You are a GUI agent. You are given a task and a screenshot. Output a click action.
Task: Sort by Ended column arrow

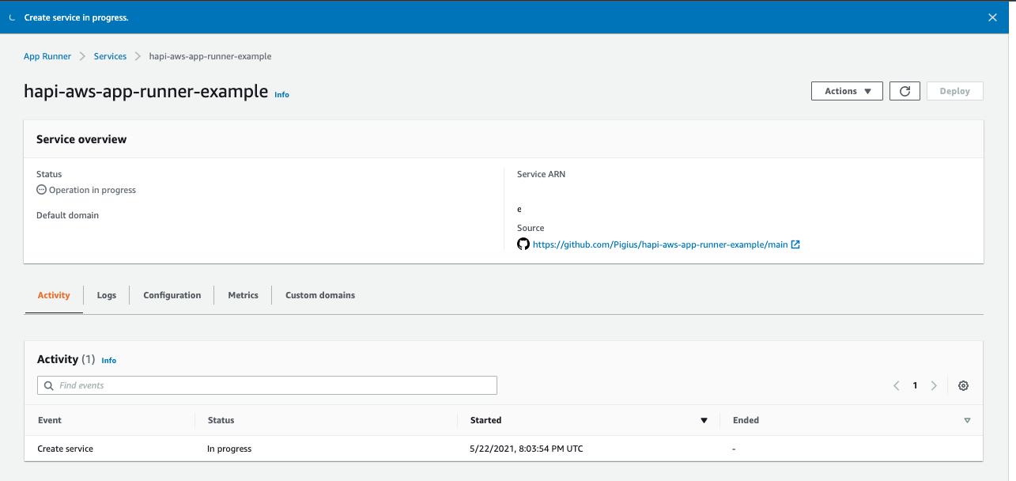967,420
